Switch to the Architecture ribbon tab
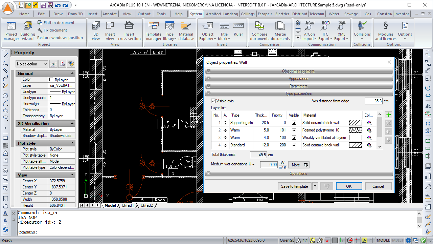This screenshot has height=244, width=433. pyautogui.click(x=213, y=14)
